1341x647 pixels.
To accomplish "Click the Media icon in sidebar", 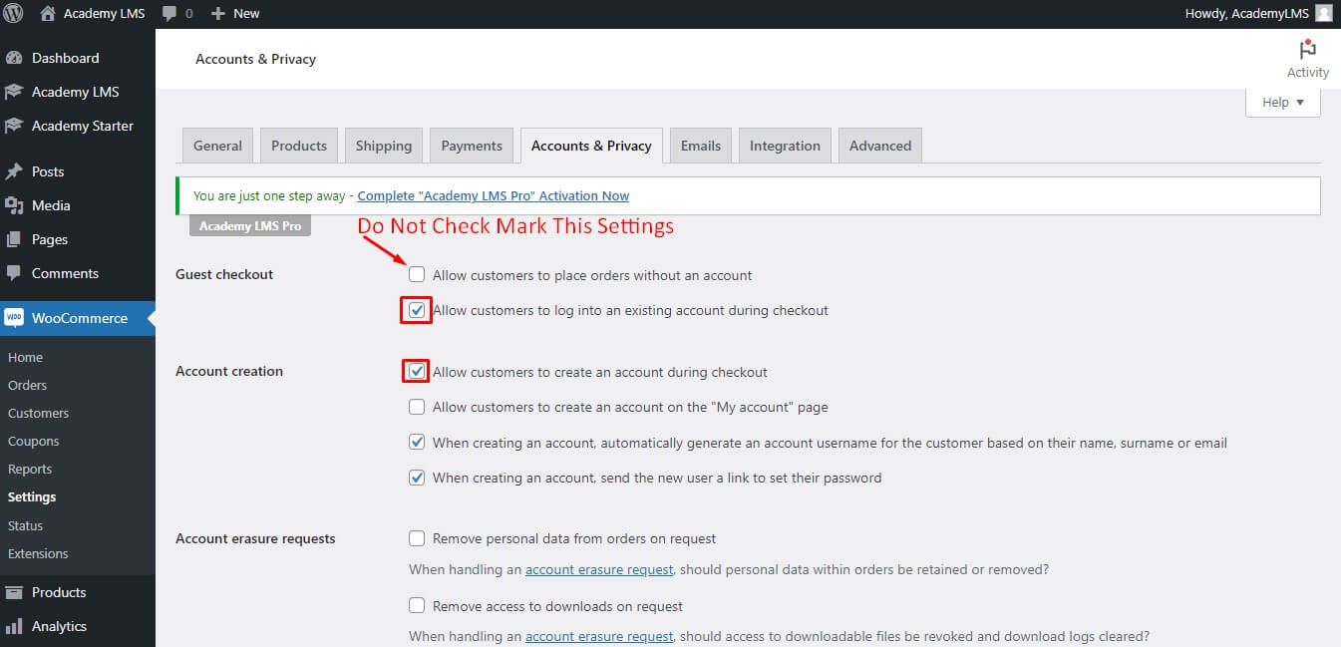I will [14, 205].
